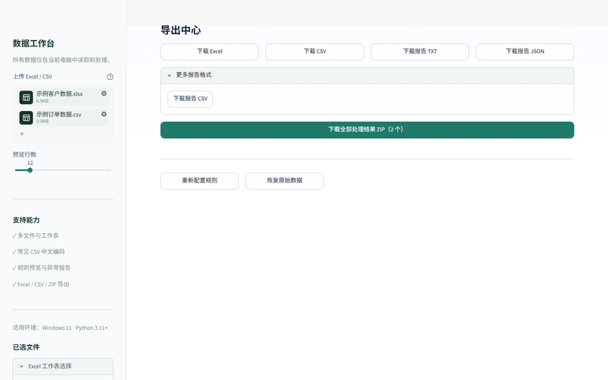Click the 重新配置规则 button
The image size is (608, 380).
(x=199, y=181)
